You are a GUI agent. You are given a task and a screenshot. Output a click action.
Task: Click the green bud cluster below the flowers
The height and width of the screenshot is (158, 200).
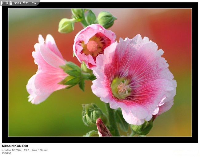click(92, 114)
